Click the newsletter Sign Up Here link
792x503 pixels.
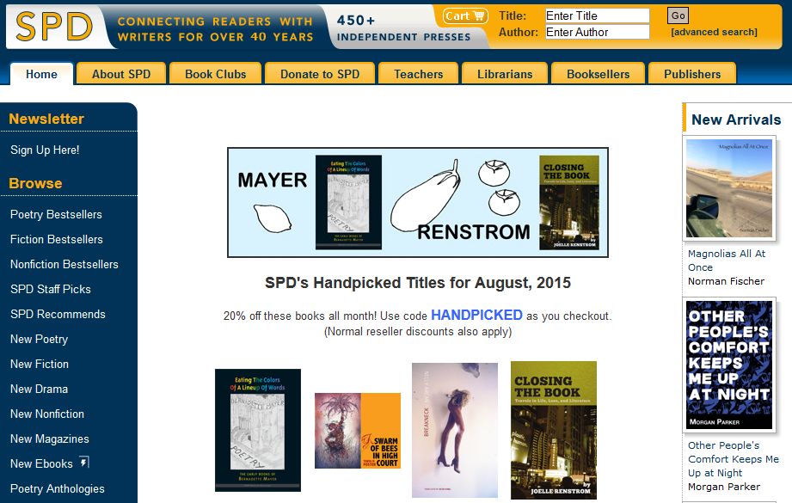click(45, 150)
